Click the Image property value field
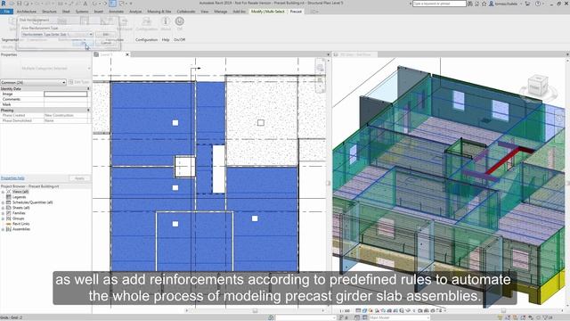The image size is (570, 321). coord(66,94)
